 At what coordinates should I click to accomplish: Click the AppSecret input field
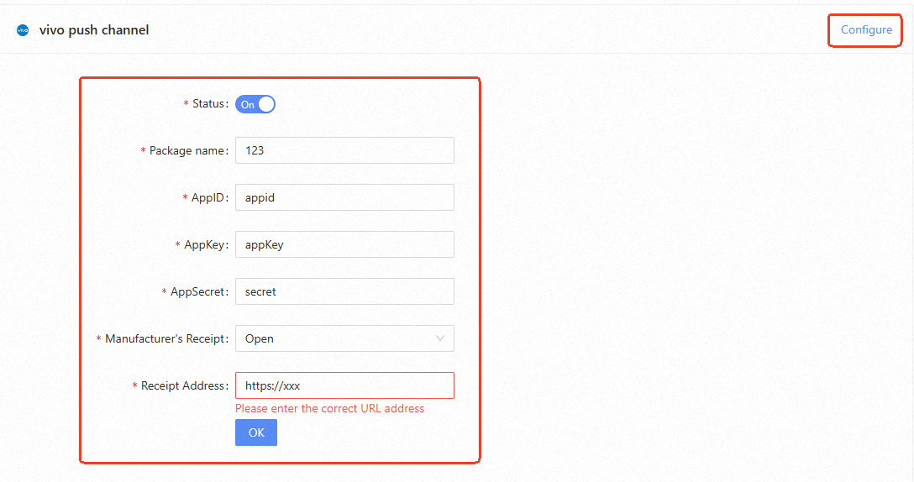pos(344,291)
